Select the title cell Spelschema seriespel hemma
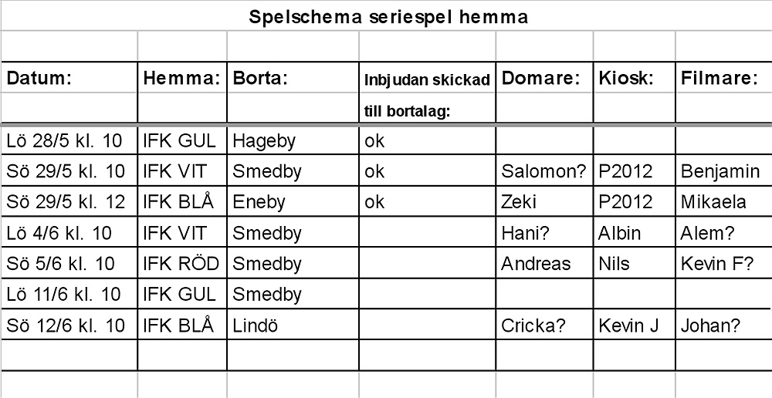 point(388,17)
